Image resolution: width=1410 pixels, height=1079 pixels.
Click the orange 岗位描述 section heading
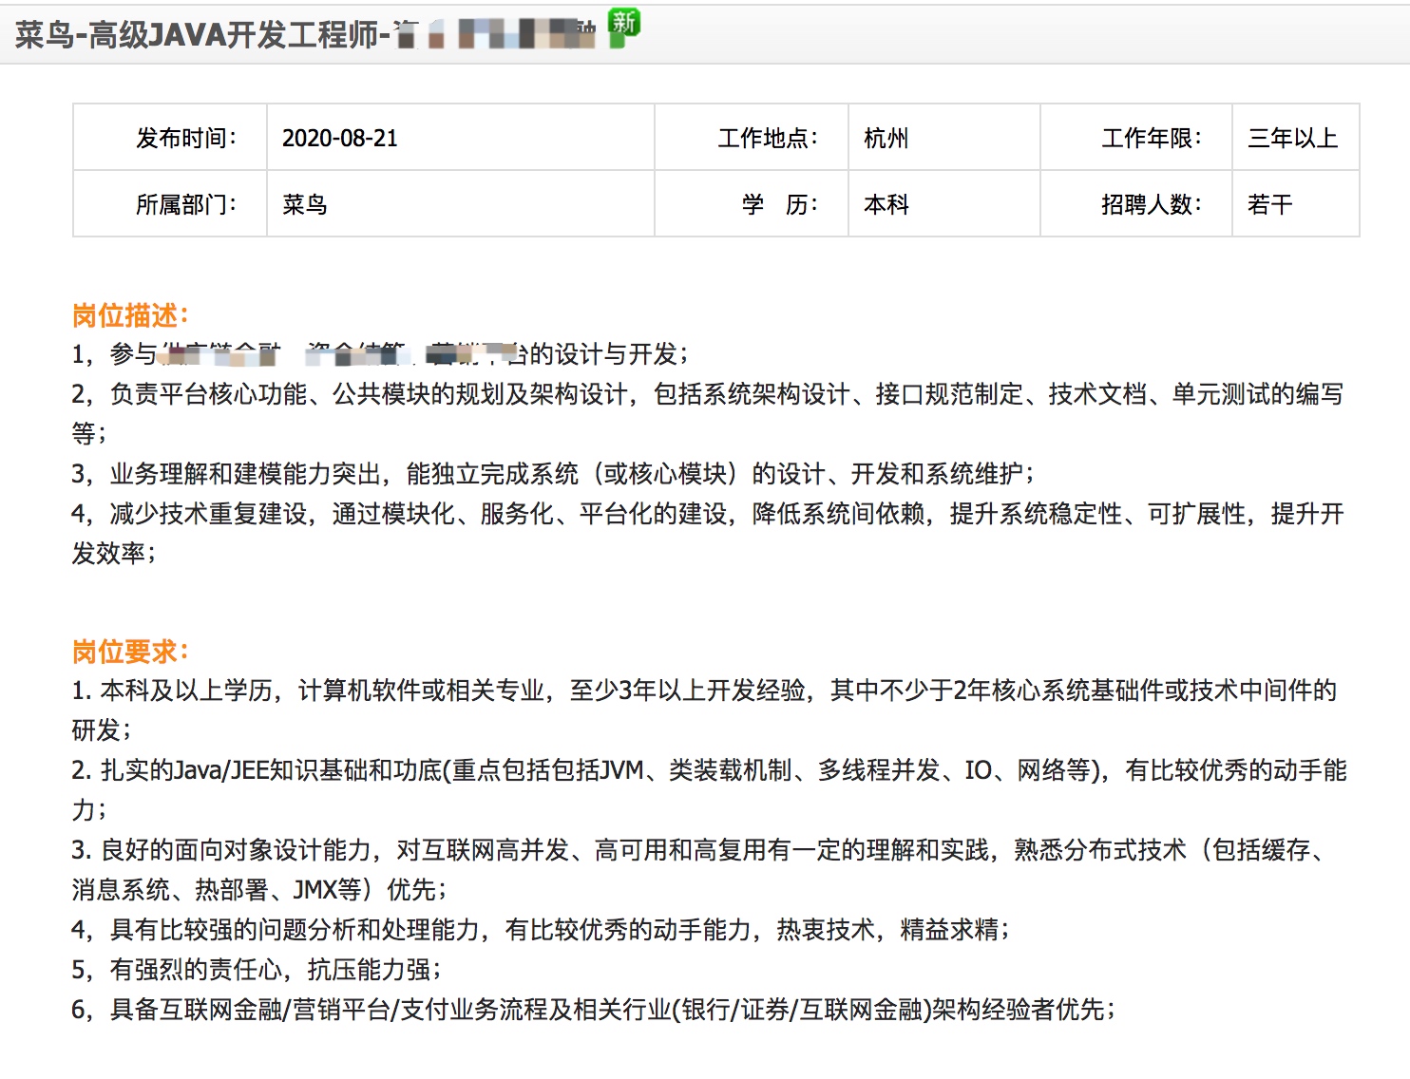(130, 315)
